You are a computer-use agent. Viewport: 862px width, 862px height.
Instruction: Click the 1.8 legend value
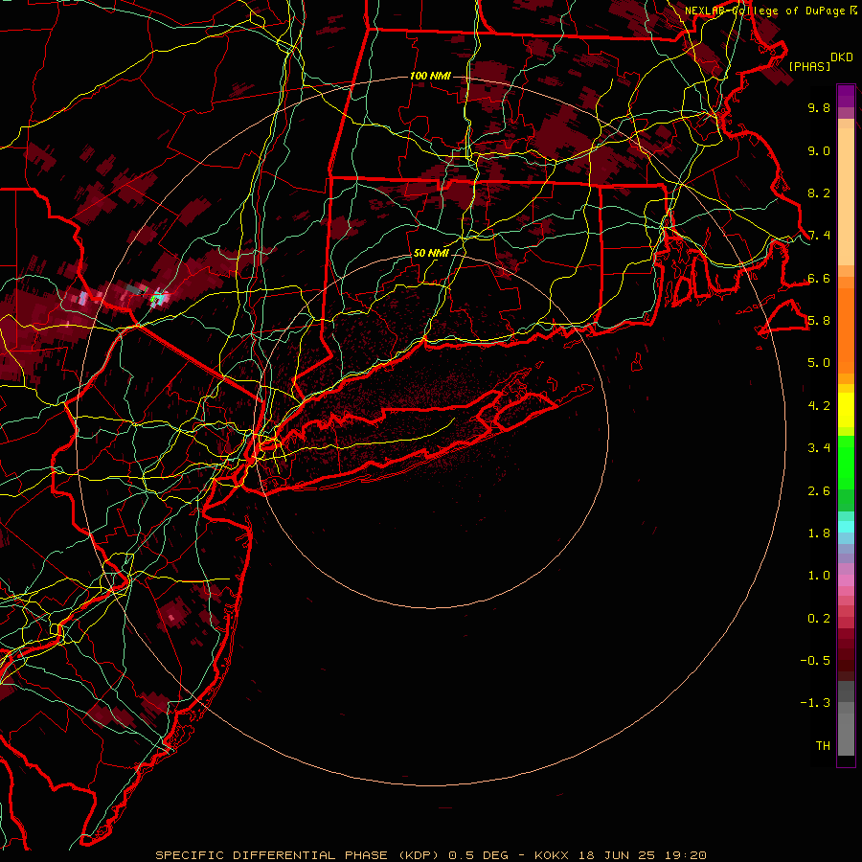pyautogui.click(x=819, y=533)
